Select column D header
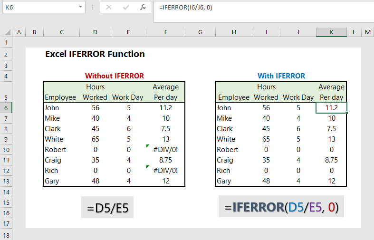This screenshot has width=374, height=240. (x=95, y=32)
